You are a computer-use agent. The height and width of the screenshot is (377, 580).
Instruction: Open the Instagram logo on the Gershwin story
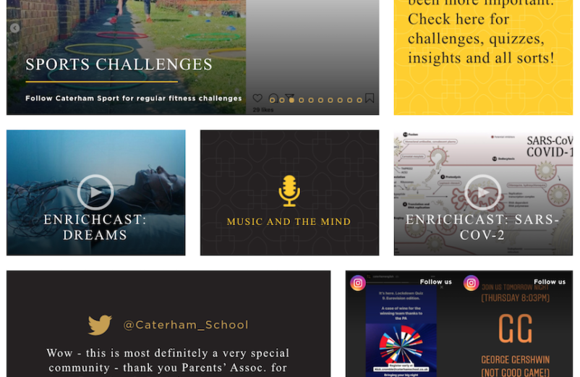[472, 283]
